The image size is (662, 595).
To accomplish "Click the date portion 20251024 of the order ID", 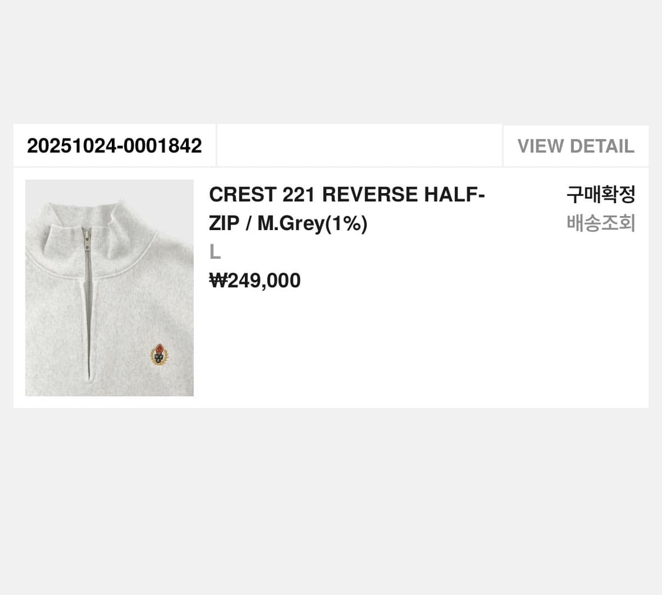I will (x=71, y=146).
